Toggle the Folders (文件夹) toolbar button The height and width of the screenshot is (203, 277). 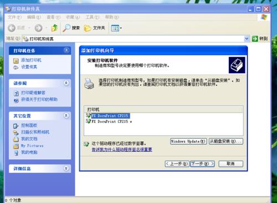94,28
